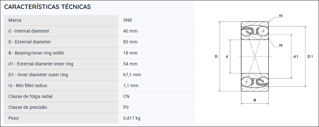Click the SNR brand value
This screenshot has height=127, width=319.
[x=128, y=20]
